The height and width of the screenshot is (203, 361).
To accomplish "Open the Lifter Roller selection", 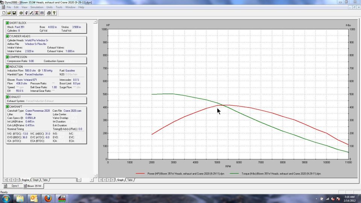I will click(x=29, y=114).
